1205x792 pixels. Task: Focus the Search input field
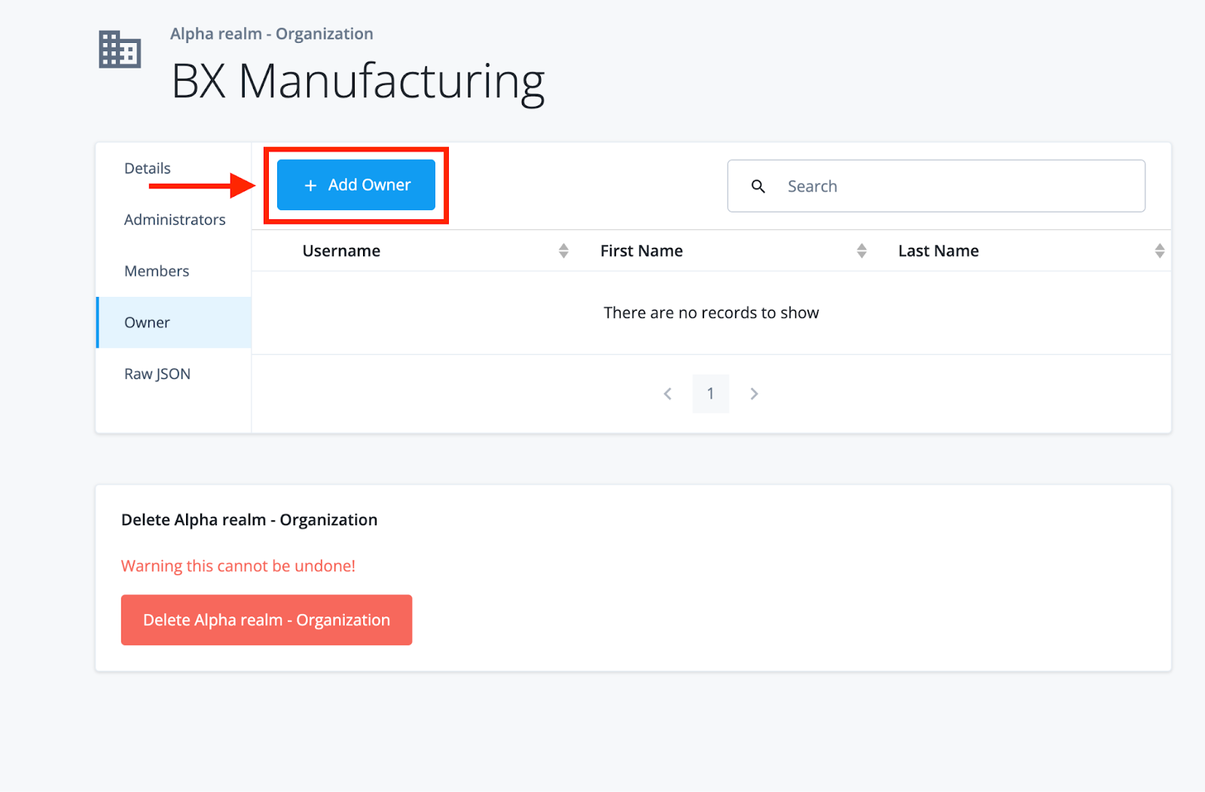[x=956, y=186]
